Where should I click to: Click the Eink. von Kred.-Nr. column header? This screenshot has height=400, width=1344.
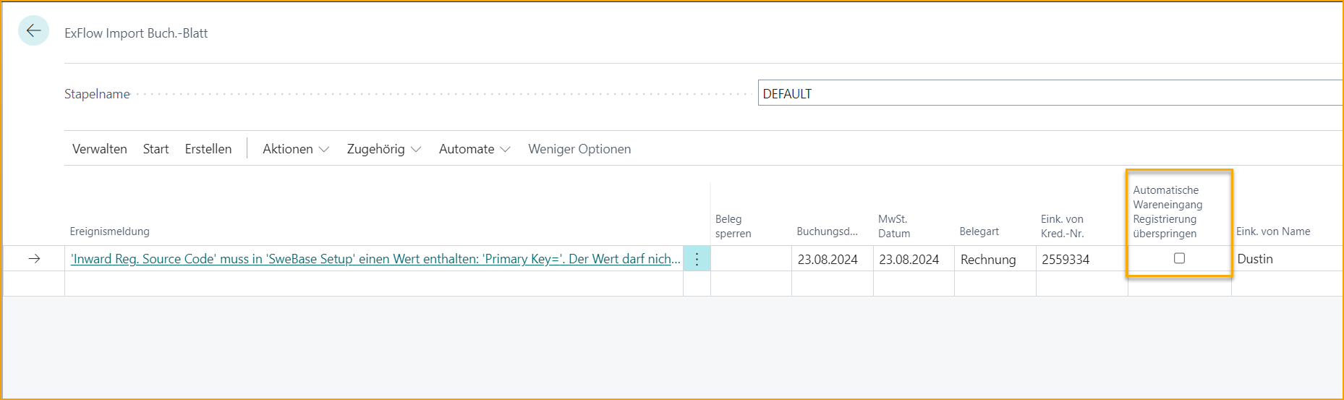(1063, 226)
